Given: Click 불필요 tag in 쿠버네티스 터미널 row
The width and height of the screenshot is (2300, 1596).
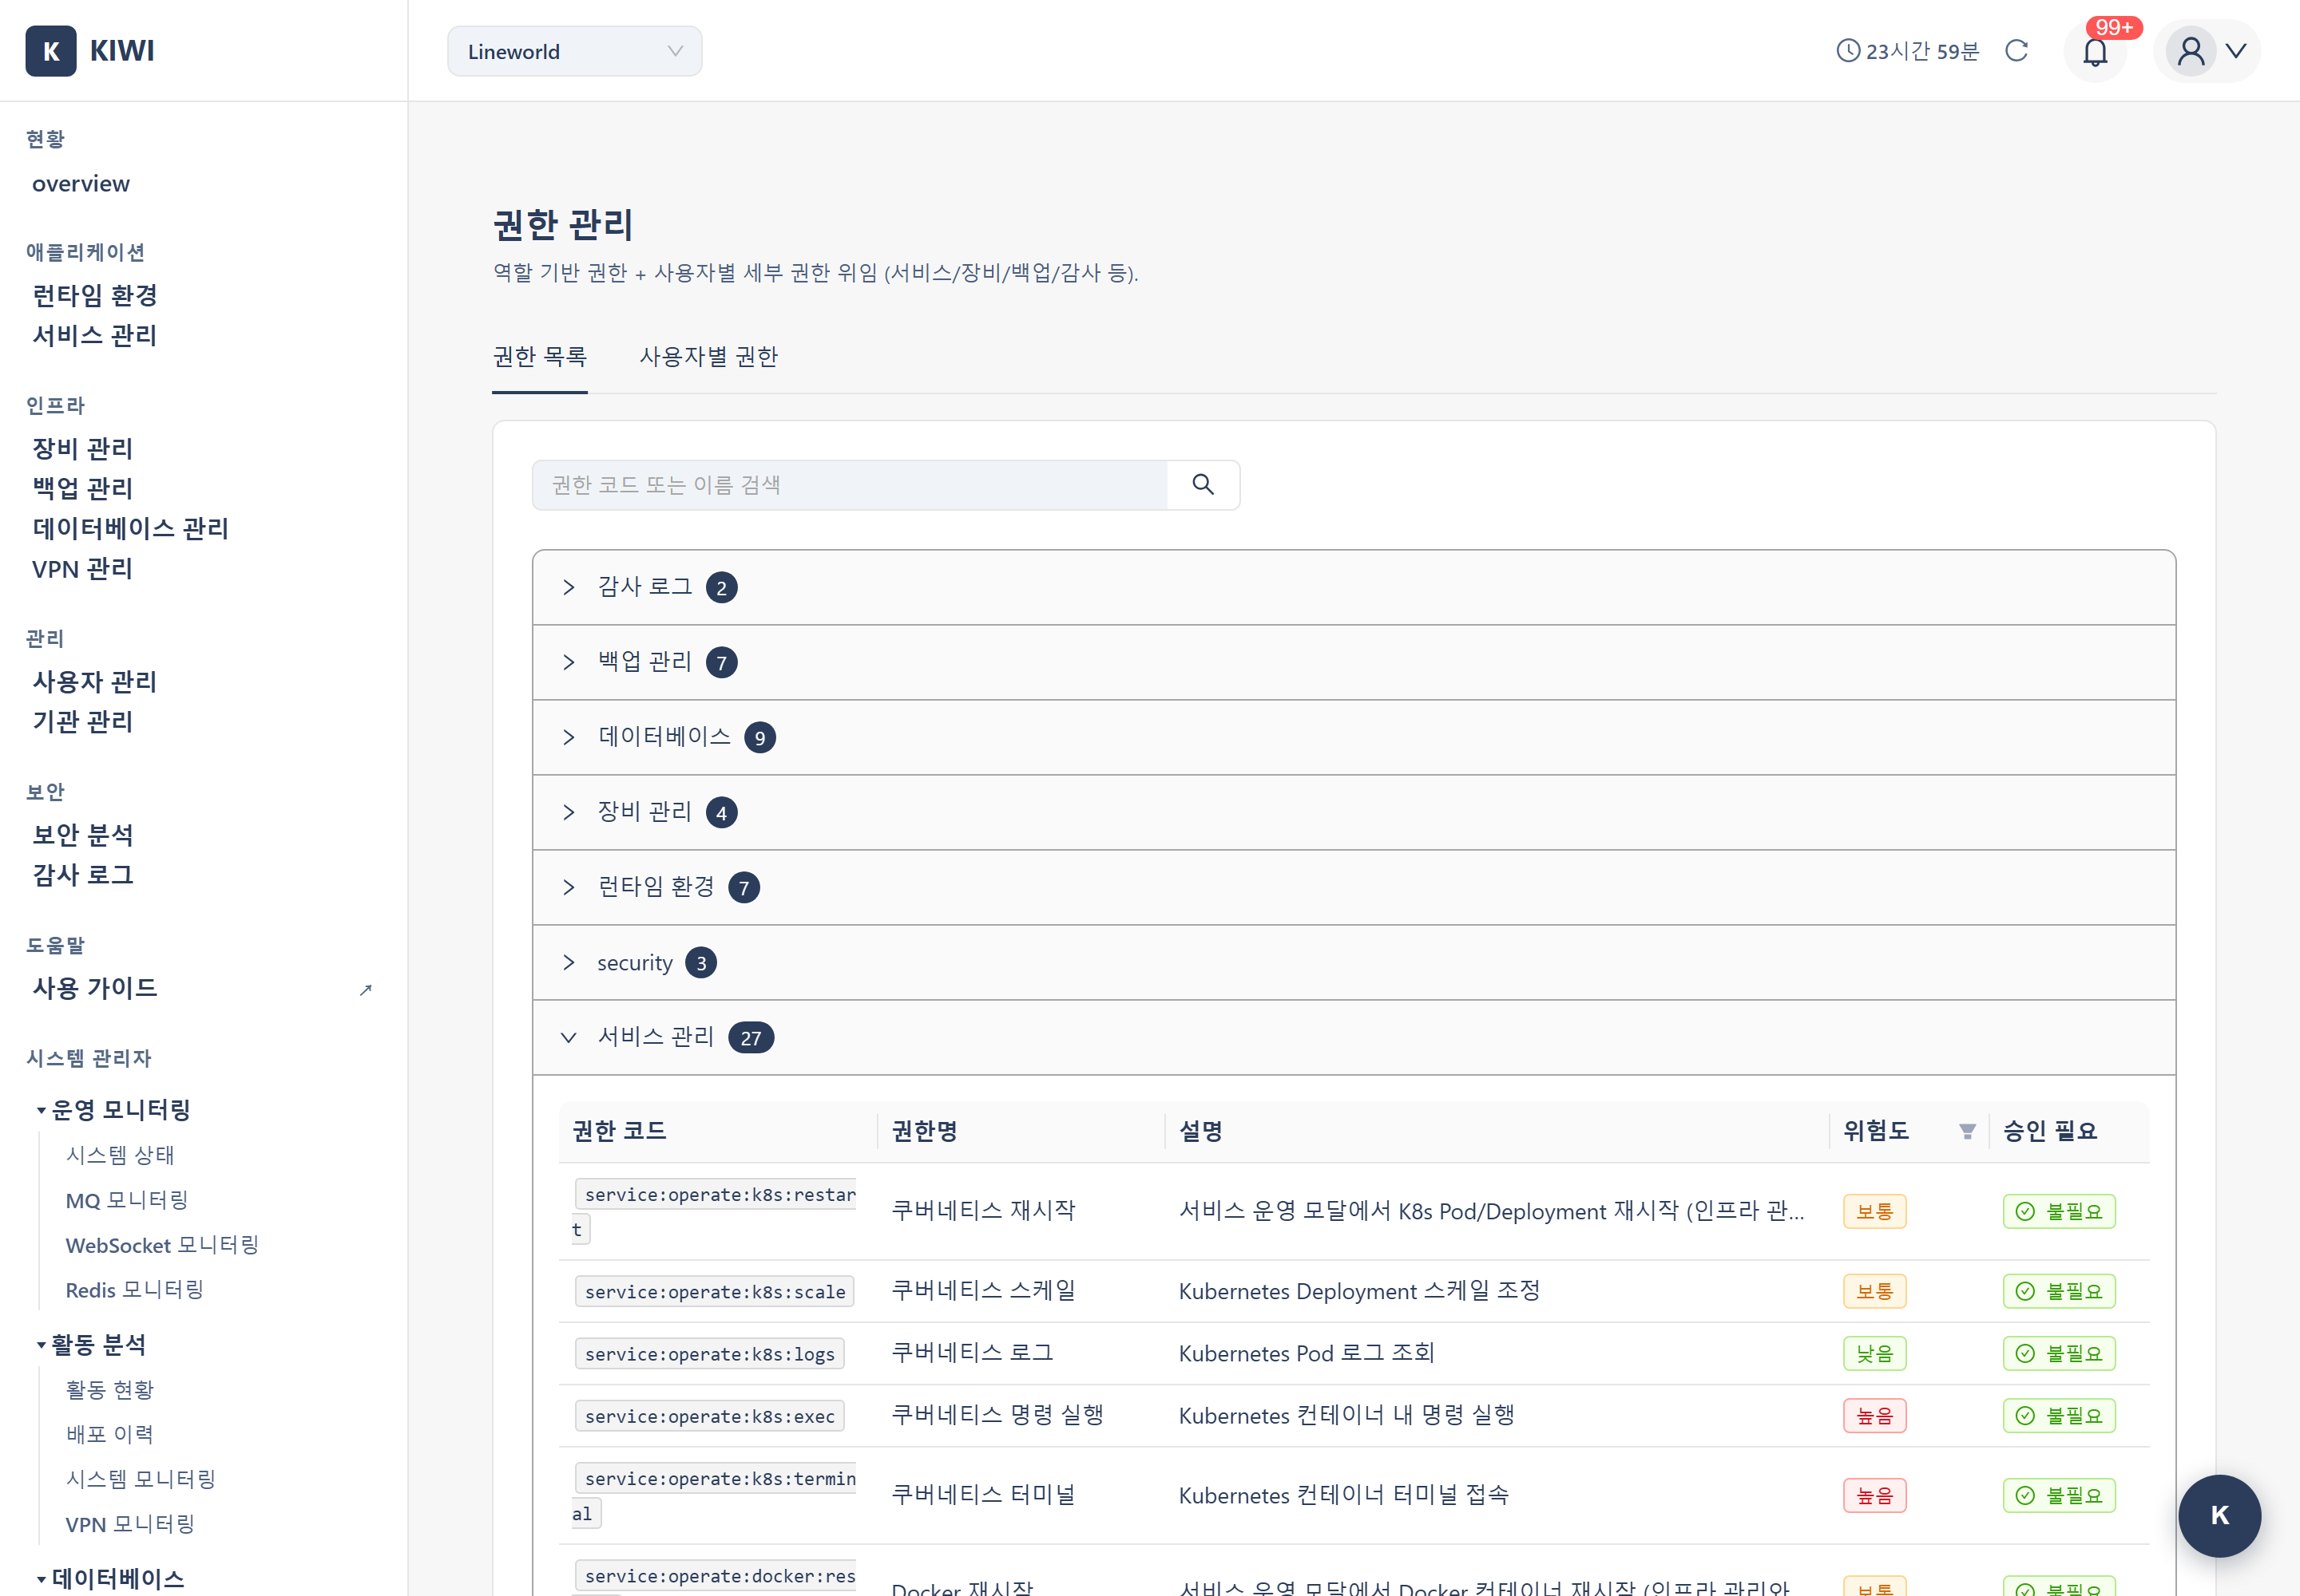Looking at the screenshot, I should pos(2059,1496).
